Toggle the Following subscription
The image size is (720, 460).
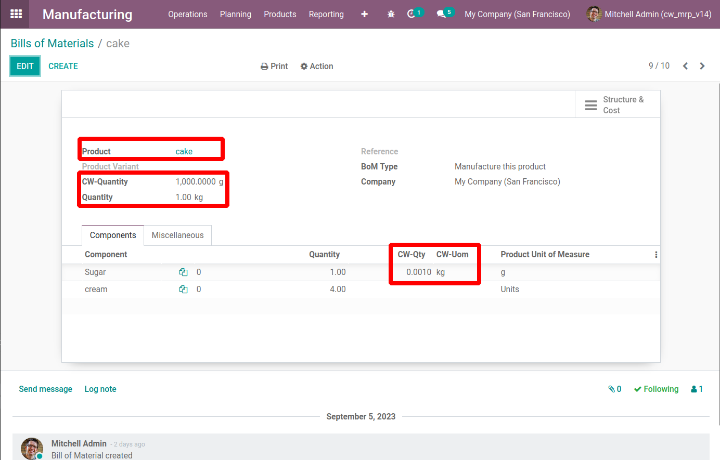(x=656, y=389)
